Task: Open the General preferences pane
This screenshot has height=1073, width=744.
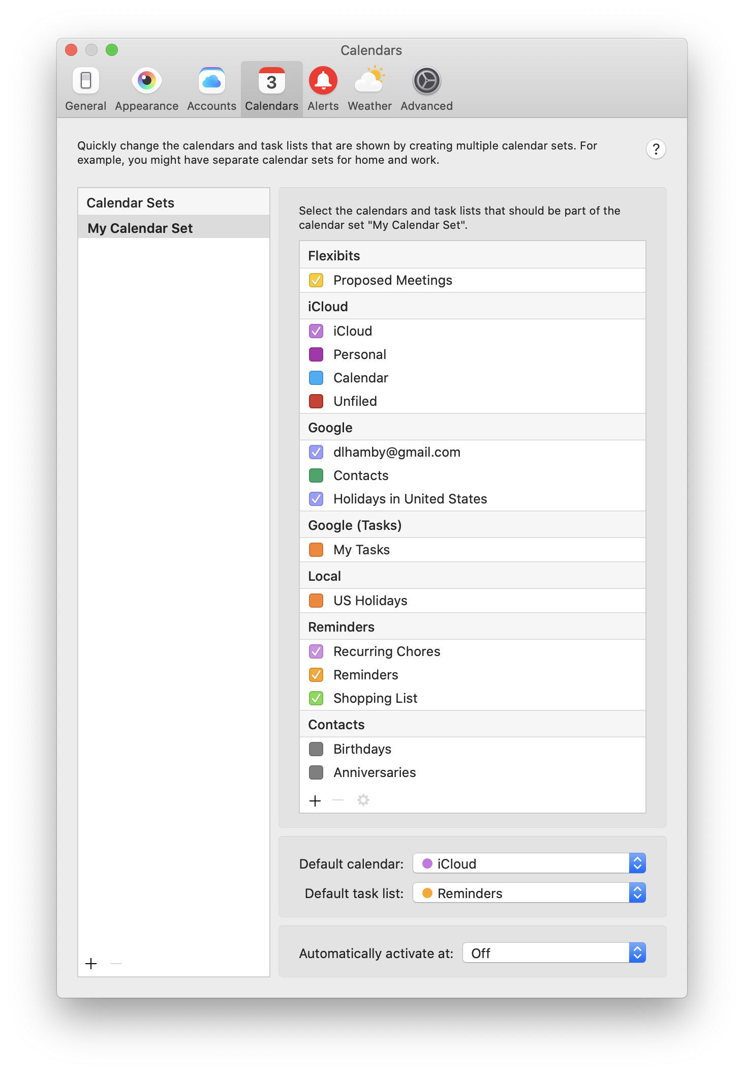Action: pyautogui.click(x=85, y=89)
